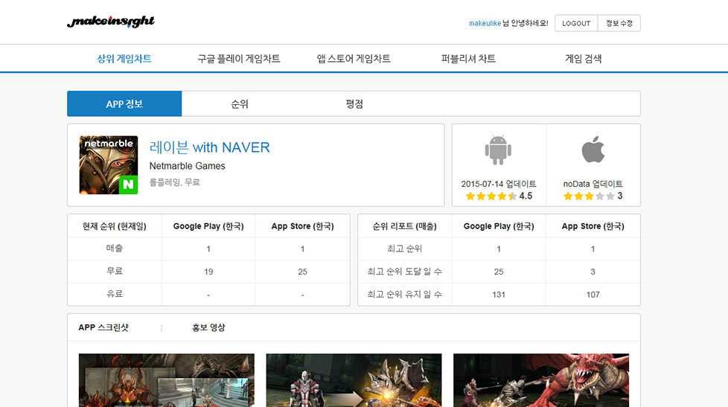Viewport: 728px width, 407px height.
Task: Click the 최고 순위 row label
Action: pos(404,249)
